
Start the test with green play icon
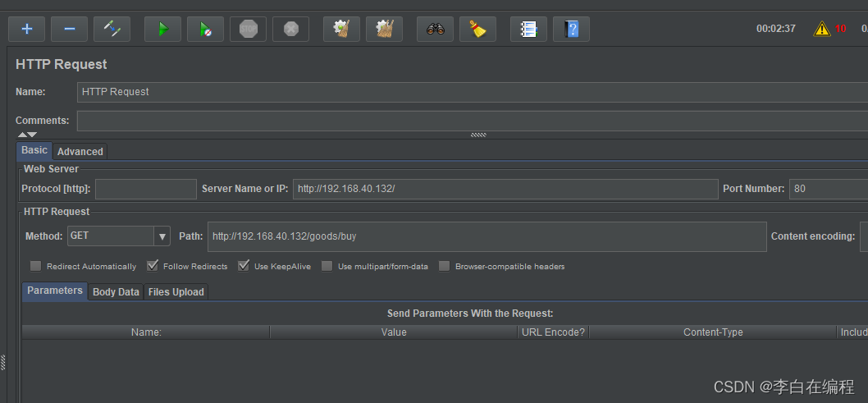(x=162, y=29)
